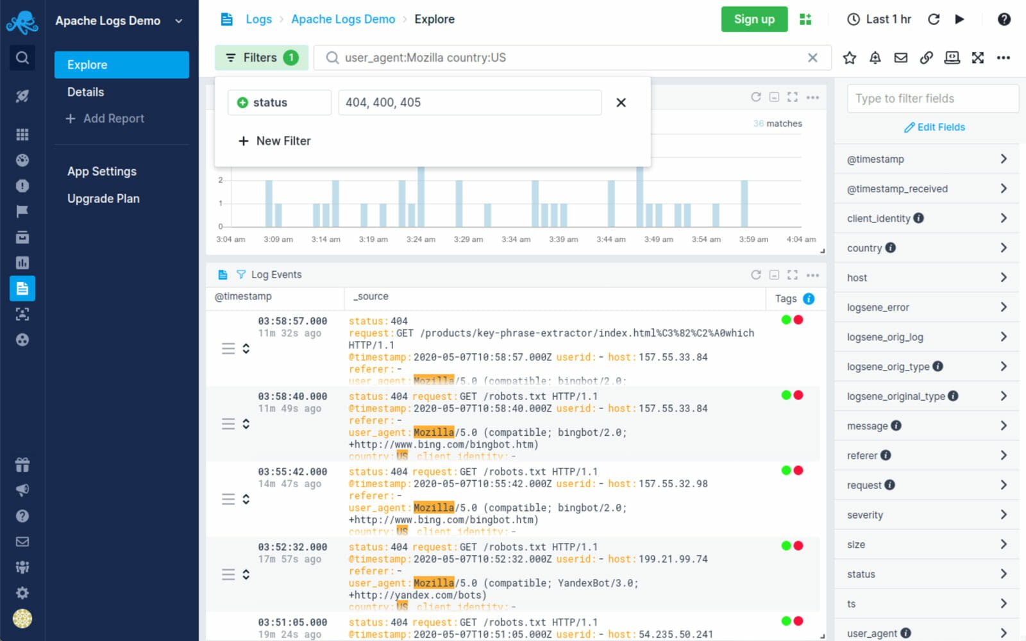
Task: Click the Edit Fields link
Action: tap(934, 127)
